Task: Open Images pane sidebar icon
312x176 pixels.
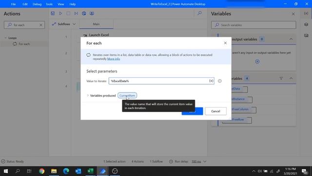Action: coord(306,36)
